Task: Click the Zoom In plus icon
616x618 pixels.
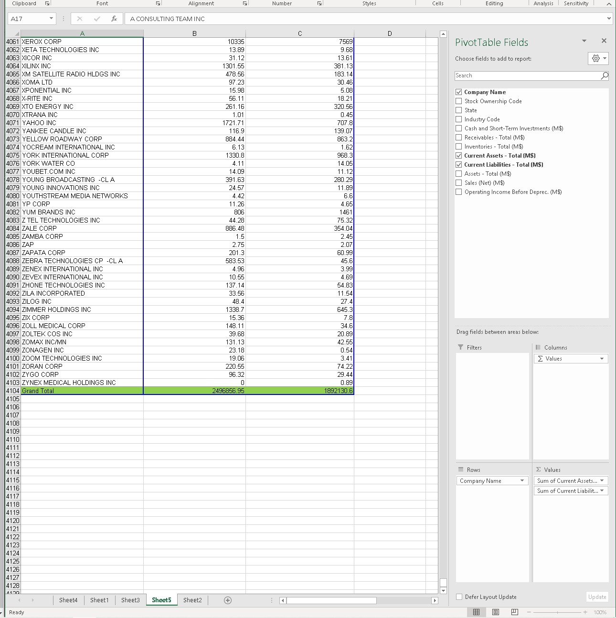Action: pos(584,612)
